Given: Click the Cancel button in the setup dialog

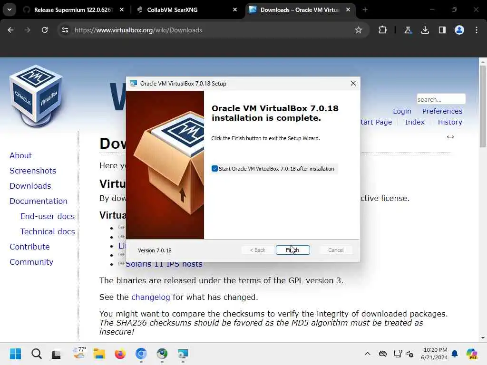Looking at the screenshot, I should 336,250.
